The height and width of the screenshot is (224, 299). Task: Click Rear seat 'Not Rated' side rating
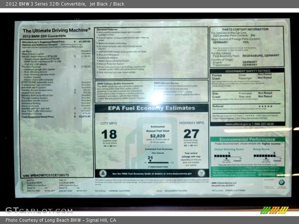coord(265,96)
